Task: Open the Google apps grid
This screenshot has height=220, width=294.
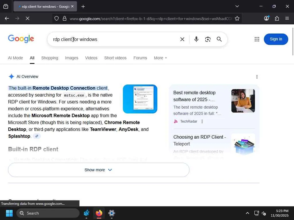Action: [257, 39]
